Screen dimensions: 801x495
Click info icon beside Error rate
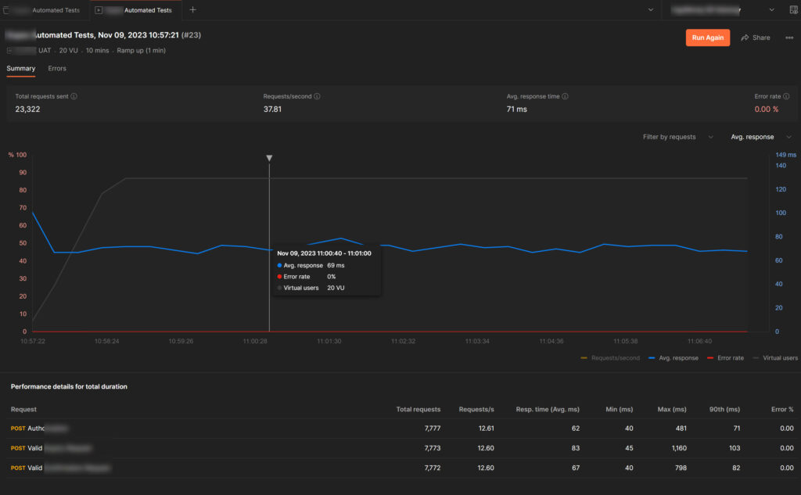click(x=786, y=96)
